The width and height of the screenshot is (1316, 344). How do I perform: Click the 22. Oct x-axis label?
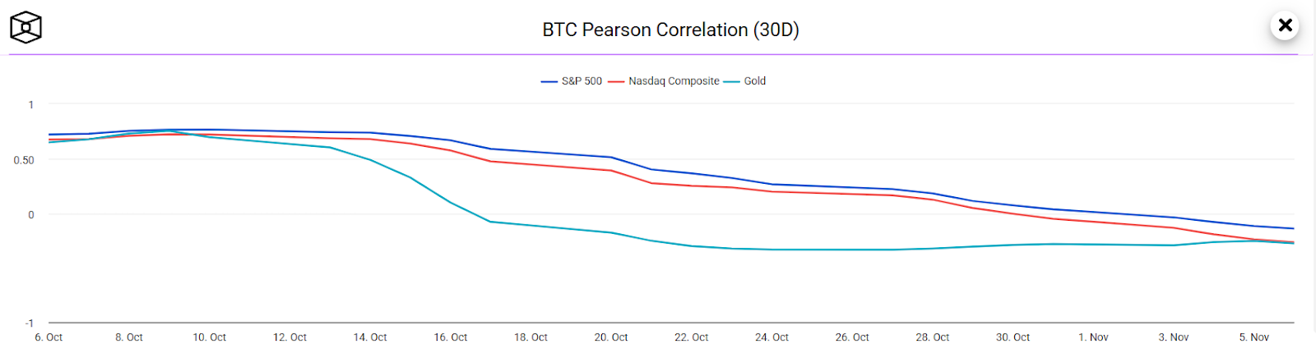point(691,337)
